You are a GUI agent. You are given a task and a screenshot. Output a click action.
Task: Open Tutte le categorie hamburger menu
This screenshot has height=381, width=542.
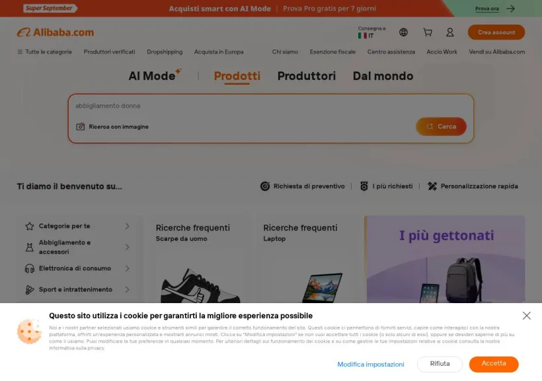tap(20, 52)
